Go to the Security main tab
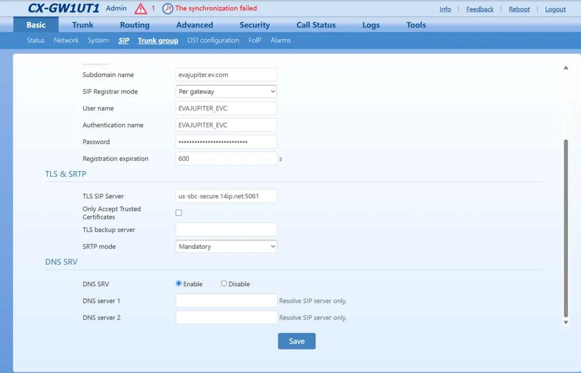This screenshot has height=373, width=581. (x=255, y=25)
